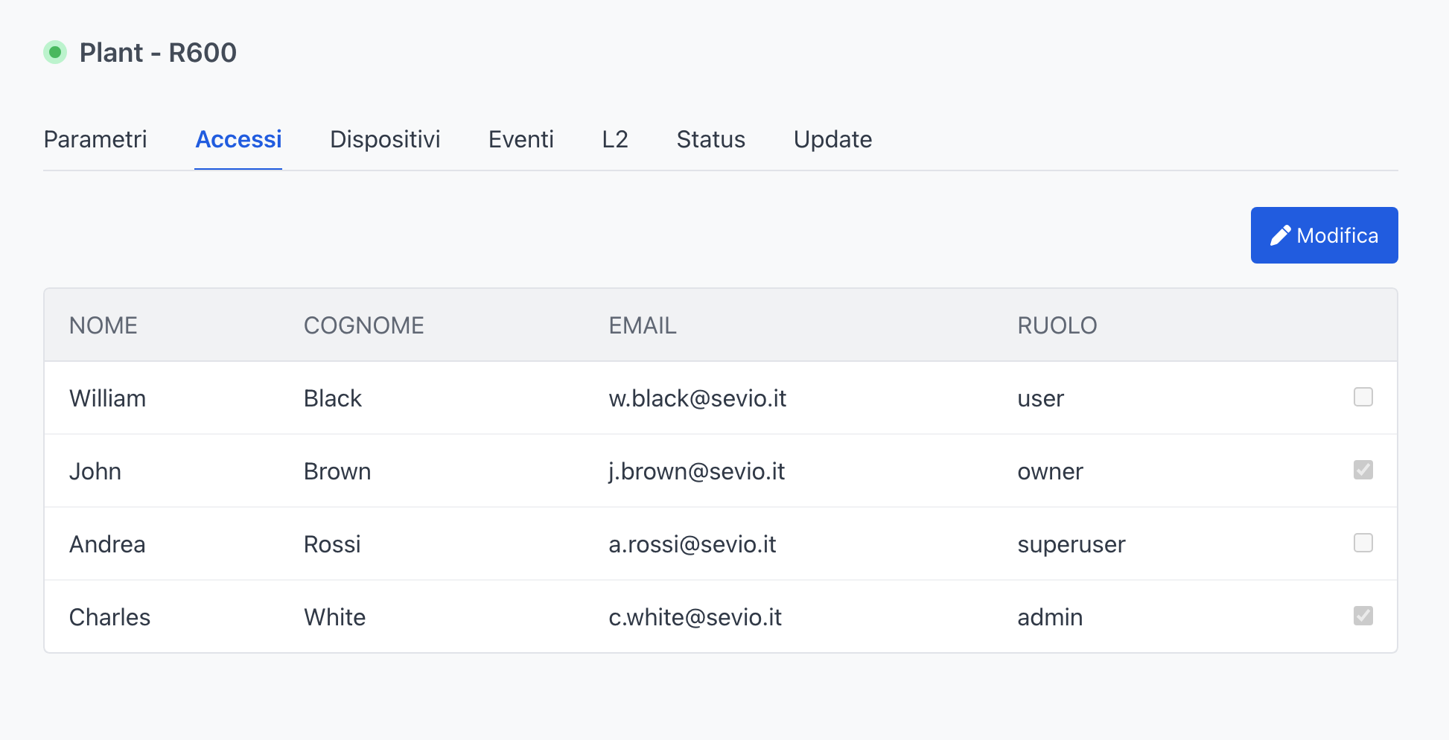The width and height of the screenshot is (1449, 740).
Task: Enable the checkbox for Andrea Rossi
Action: coord(1363,543)
